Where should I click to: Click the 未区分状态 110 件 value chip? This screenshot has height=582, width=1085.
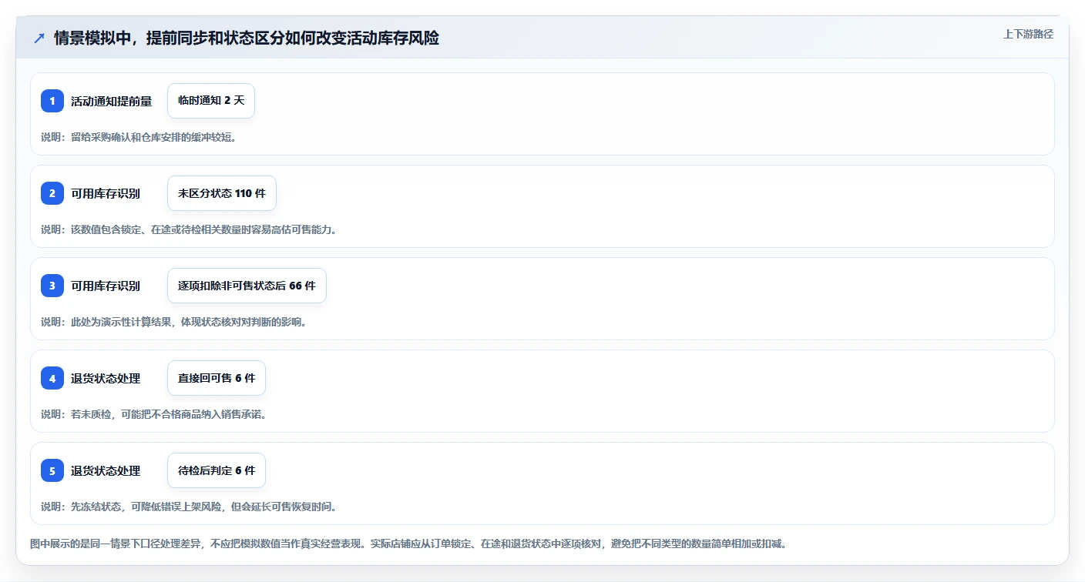pyautogui.click(x=222, y=193)
